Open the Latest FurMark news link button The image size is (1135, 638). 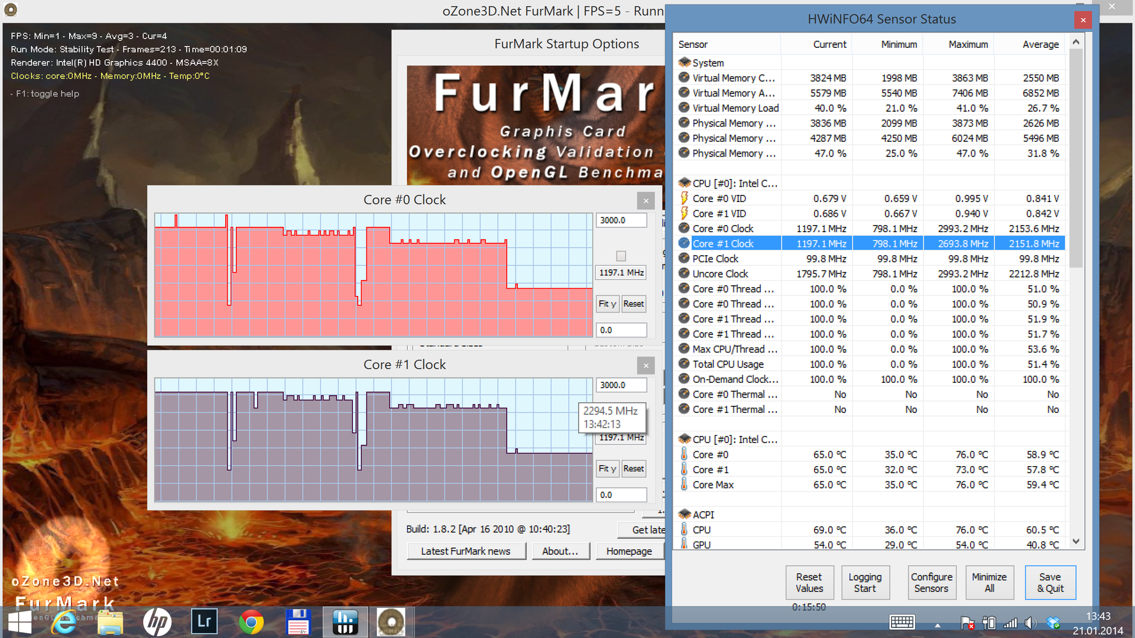465,551
